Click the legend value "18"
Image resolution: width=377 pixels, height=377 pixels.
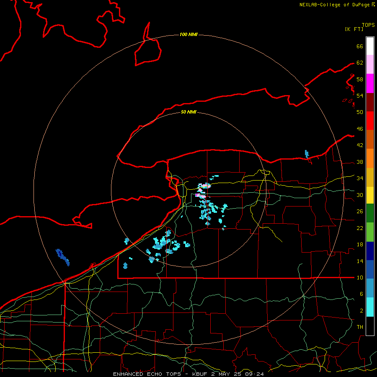pos(360,245)
